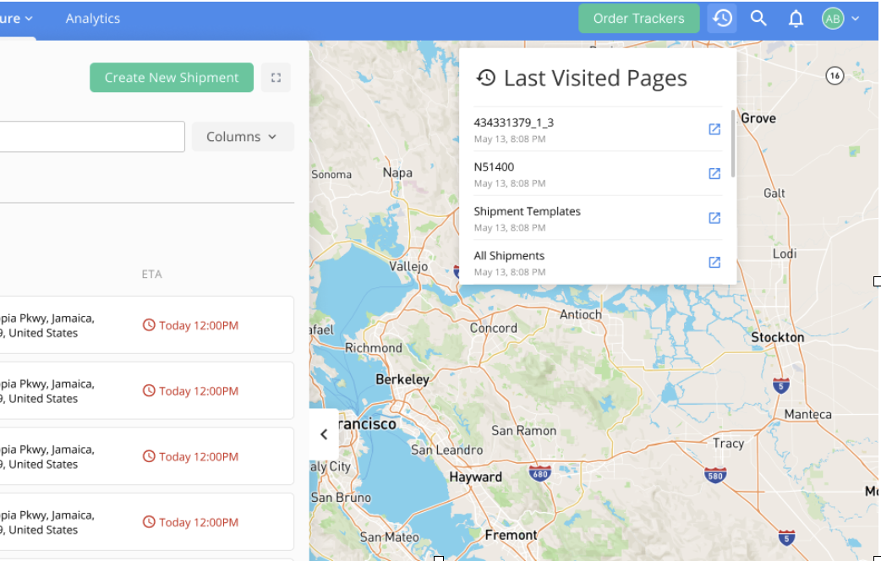Open the Analytics menu item
Image resolution: width=881 pixels, height=561 pixels.
[x=93, y=19]
